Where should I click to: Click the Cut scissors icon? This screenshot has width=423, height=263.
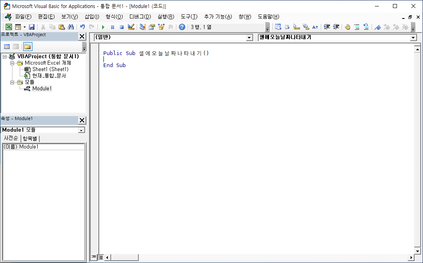[x=43, y=27]
